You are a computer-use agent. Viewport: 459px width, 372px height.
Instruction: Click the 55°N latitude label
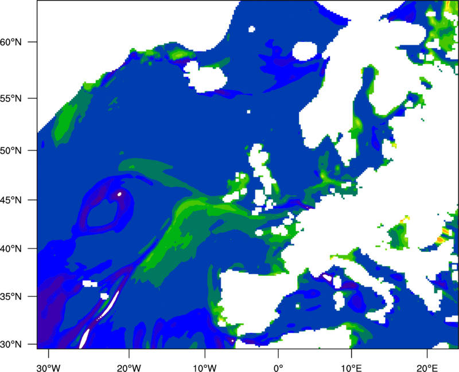[11, 98]
